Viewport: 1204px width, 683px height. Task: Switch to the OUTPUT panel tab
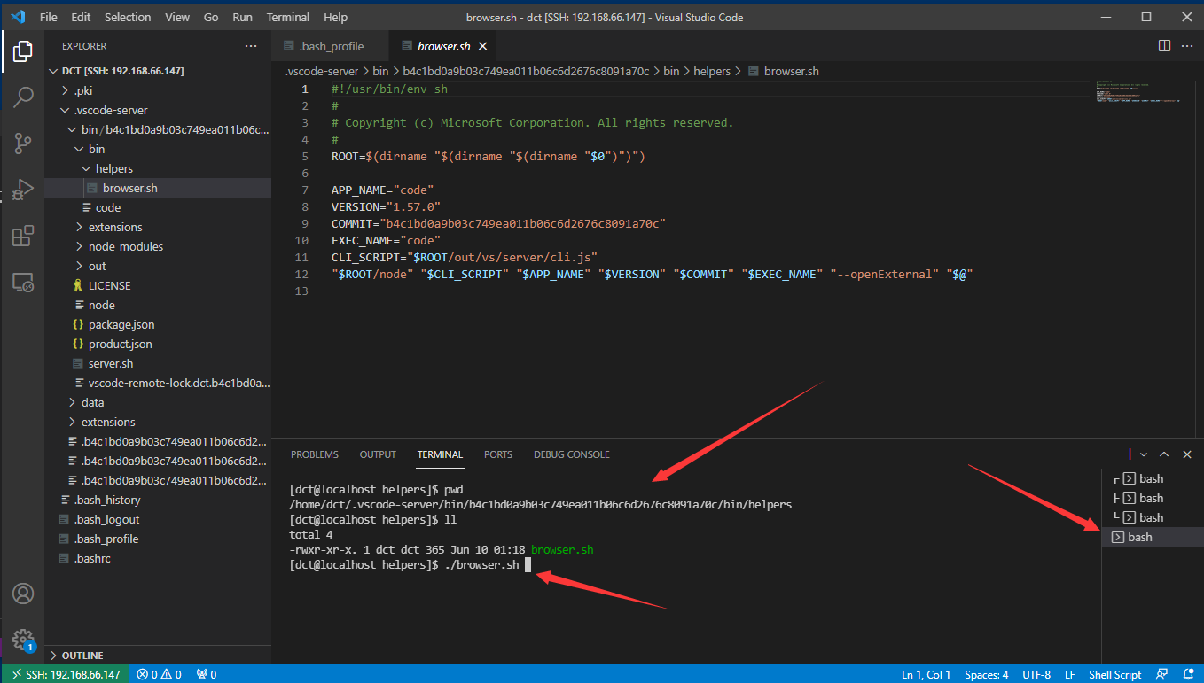click(378, 454)
